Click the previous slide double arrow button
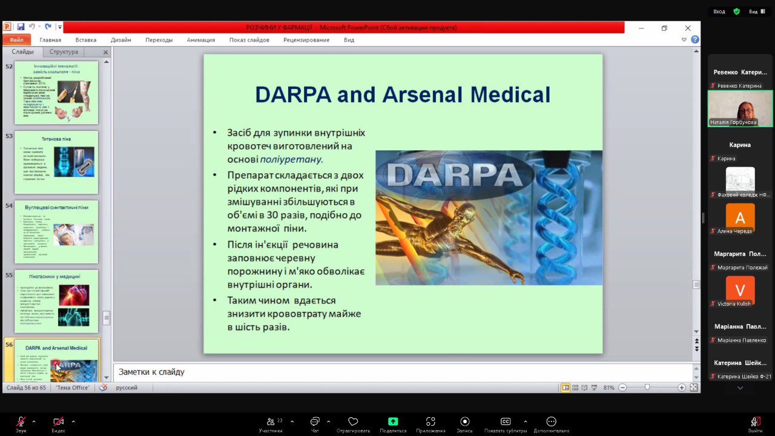Image resolution: width=775 pixels, height=436 pixels. pyautogui.click(x=696, y=342)
